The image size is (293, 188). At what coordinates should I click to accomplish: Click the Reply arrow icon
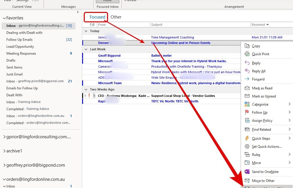(x=247, y=63)
